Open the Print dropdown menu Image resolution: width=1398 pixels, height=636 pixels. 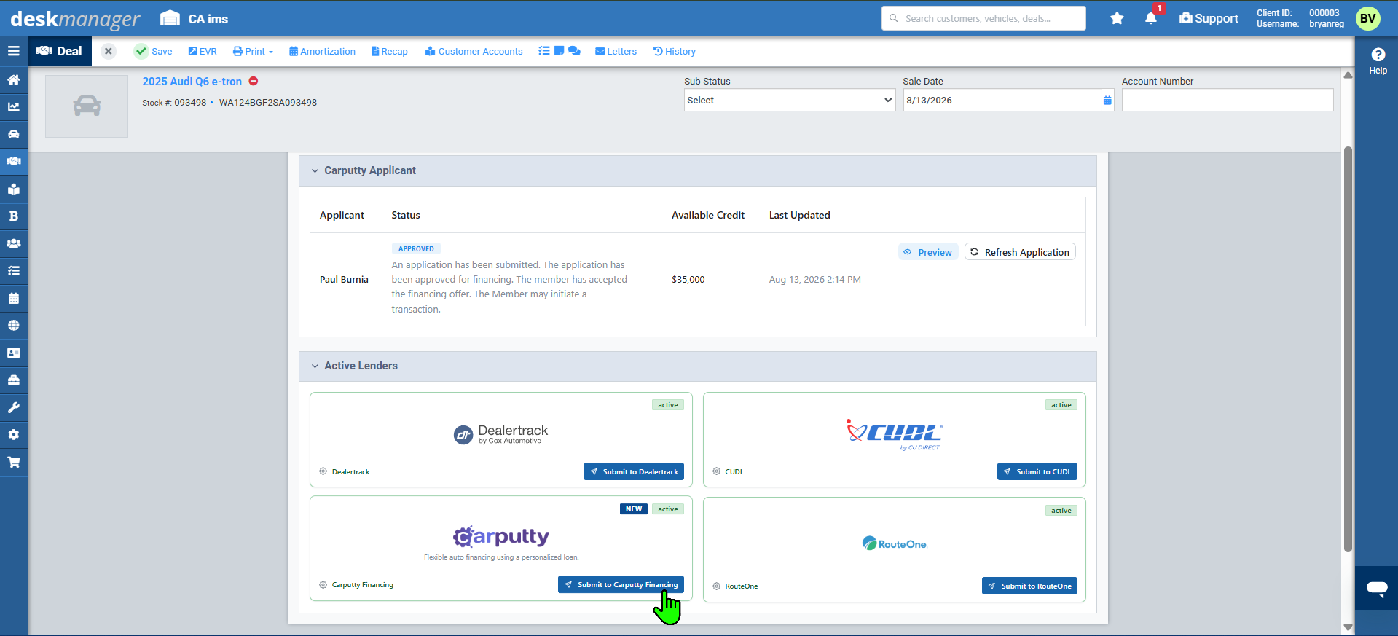pos(253,51)
